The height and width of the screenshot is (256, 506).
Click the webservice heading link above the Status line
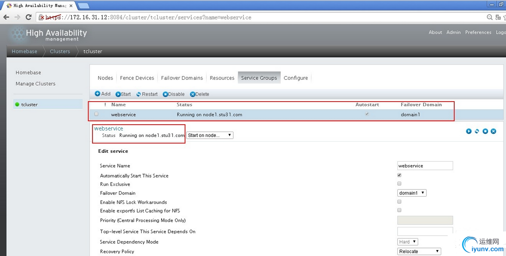(x=109, y=128)
